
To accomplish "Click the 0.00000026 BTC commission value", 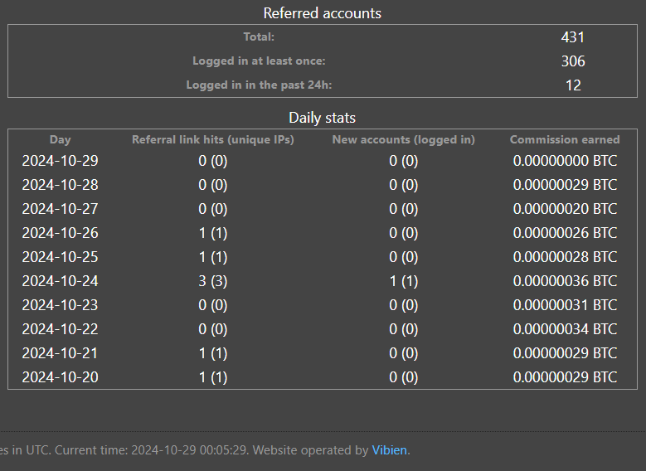I will (x=565, y=233).
